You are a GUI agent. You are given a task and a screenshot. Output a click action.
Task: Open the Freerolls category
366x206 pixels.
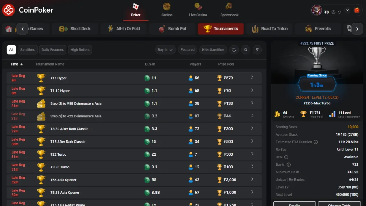[x=318, y=29]
